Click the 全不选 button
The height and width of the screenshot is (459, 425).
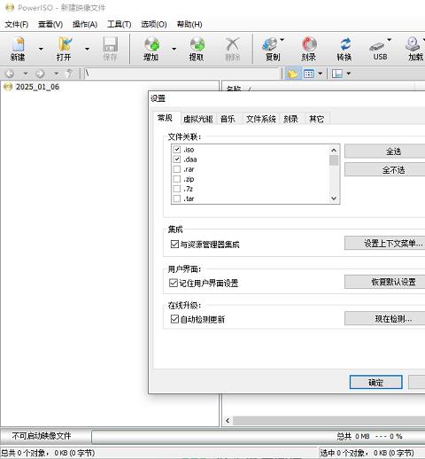[385, 169]
